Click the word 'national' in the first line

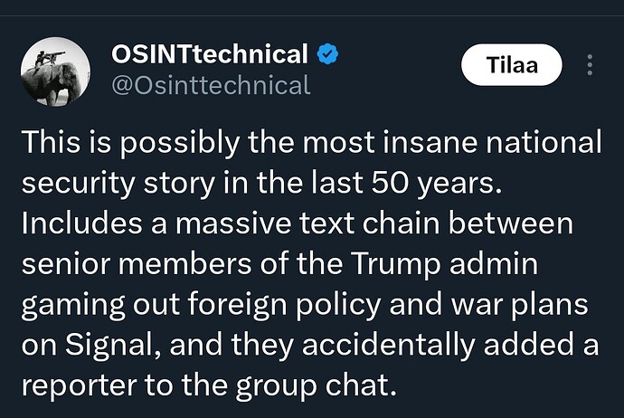544,143
